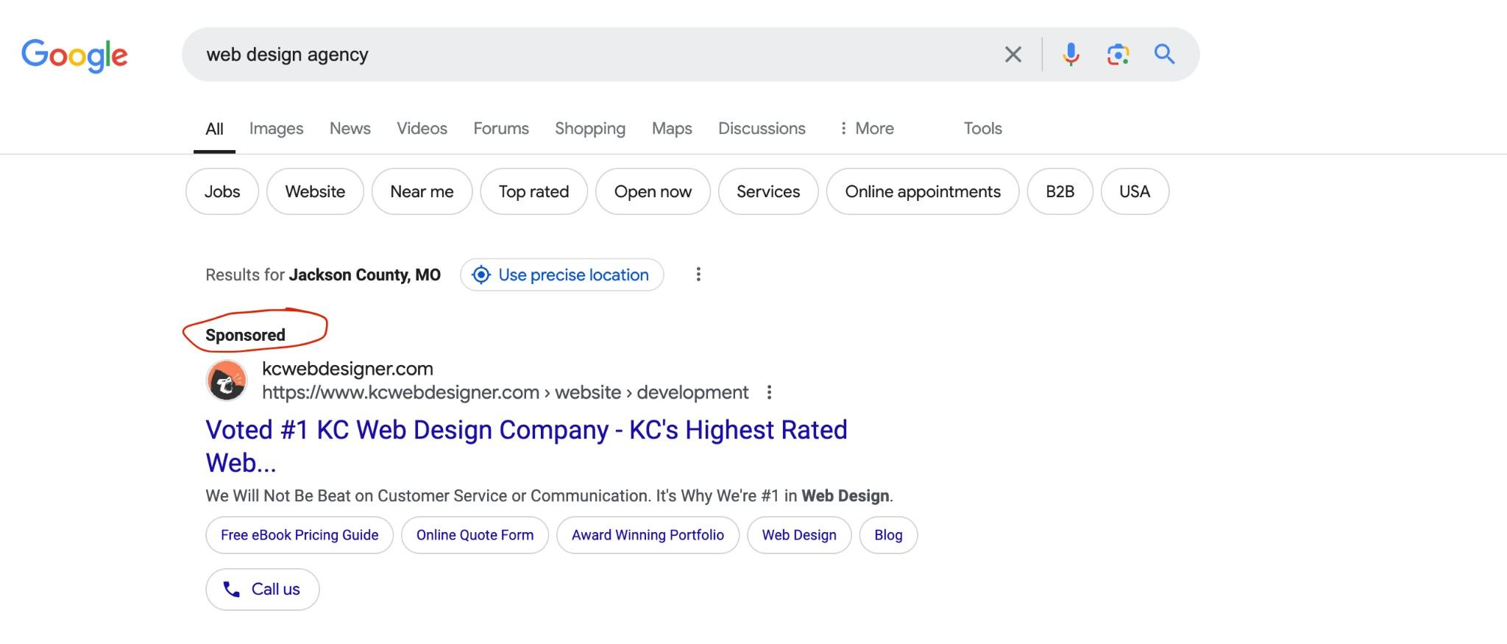Apply the Website filter chip
Viewport: 1507px width, 644px height.
click(x=315, y=191)
